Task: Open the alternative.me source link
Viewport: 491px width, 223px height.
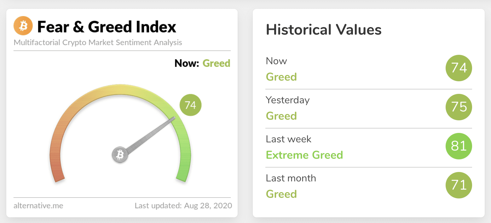Action: 38,206
